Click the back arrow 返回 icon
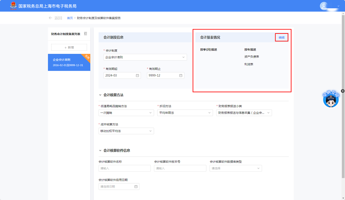Viewport: 345px width, 200px height. pos(50,18)
